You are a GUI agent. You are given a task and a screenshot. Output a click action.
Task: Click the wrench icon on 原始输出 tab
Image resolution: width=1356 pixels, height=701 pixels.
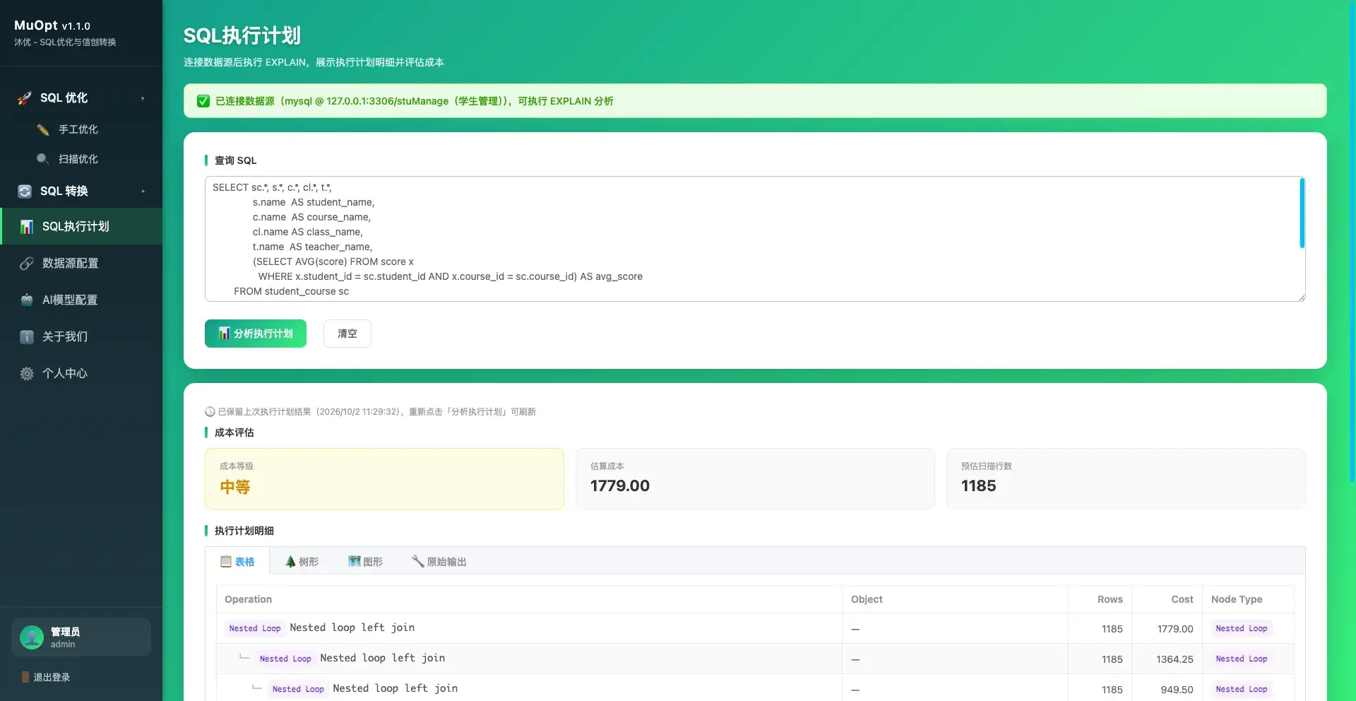click(x=418, y=562)
